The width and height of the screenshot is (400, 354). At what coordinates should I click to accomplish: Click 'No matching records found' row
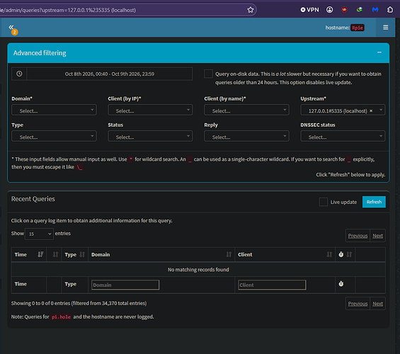click(x=198, y=270)
